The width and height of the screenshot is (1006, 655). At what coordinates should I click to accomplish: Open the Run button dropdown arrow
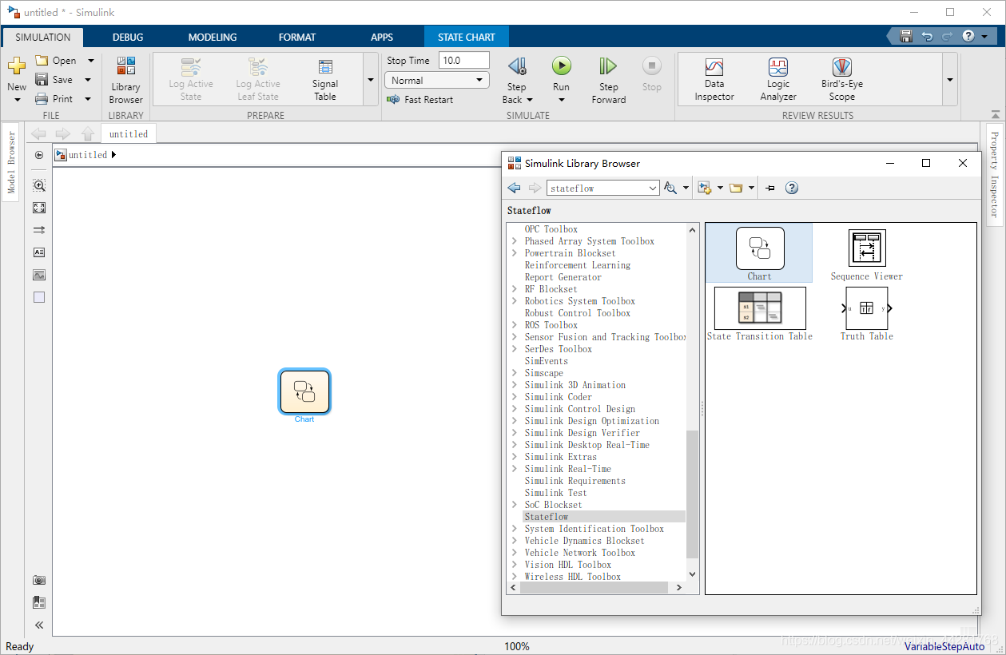[x=562, y=100]
